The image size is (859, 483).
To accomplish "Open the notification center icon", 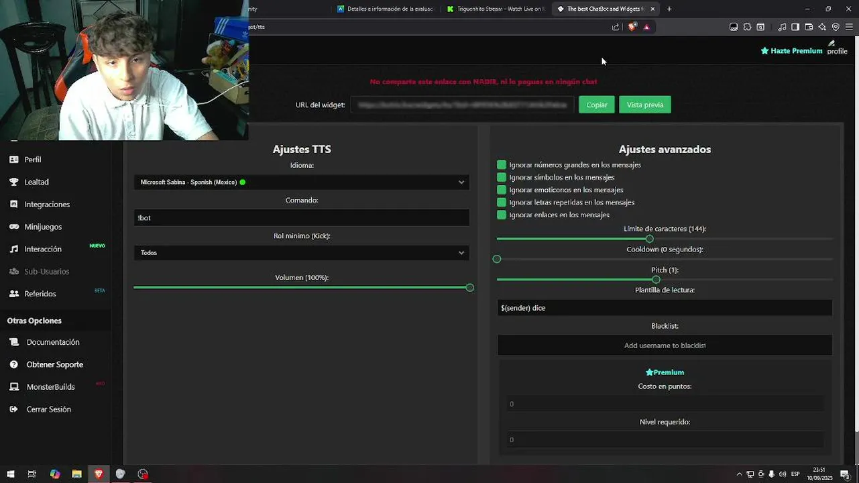I will pyautogui.click(x=845, y=474).
